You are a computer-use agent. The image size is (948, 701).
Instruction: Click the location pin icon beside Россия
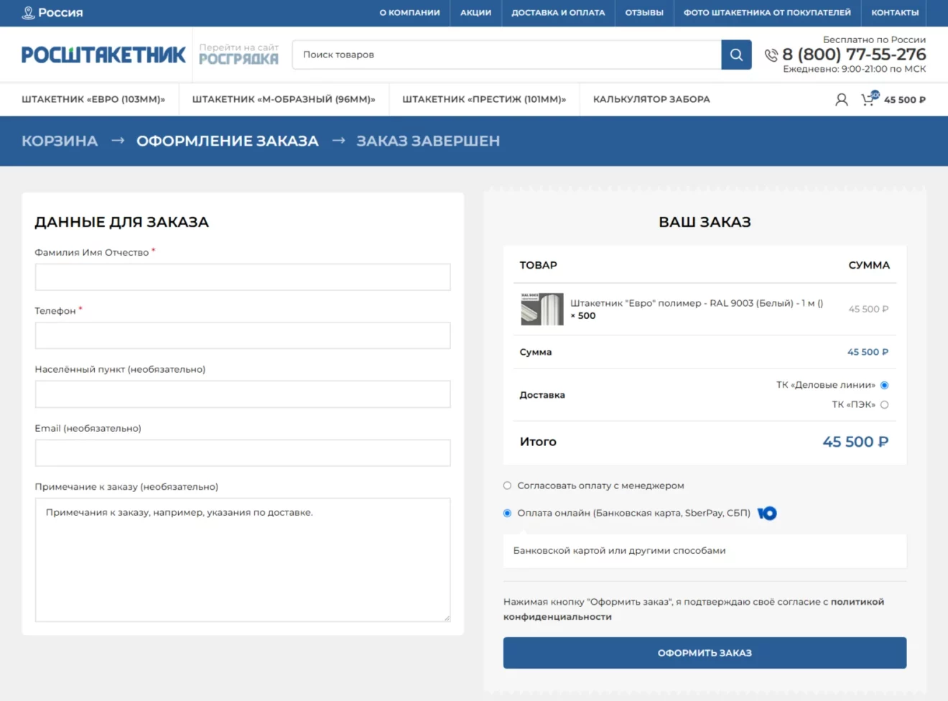pyautogui.click(x=29, y=13)
